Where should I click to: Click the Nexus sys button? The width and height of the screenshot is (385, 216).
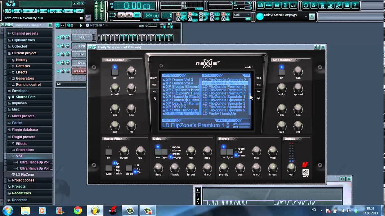[x=258, y=98]
